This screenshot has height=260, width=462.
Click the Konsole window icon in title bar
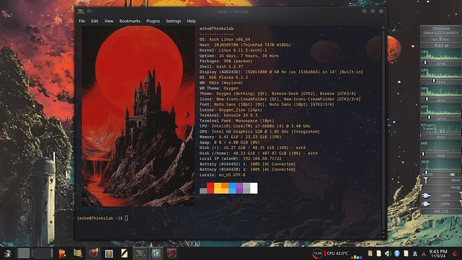80,11
